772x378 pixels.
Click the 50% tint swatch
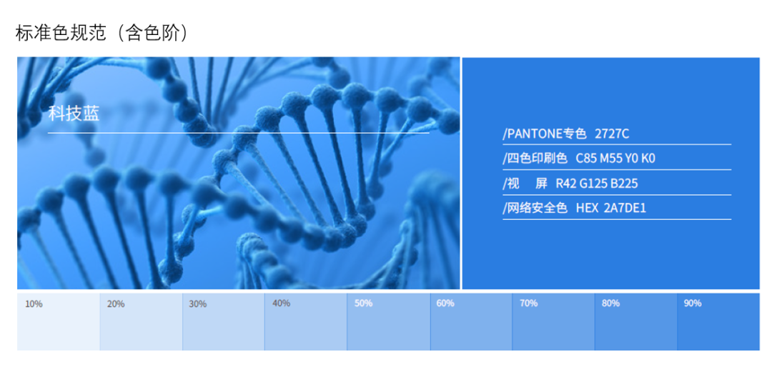(388, 322)
